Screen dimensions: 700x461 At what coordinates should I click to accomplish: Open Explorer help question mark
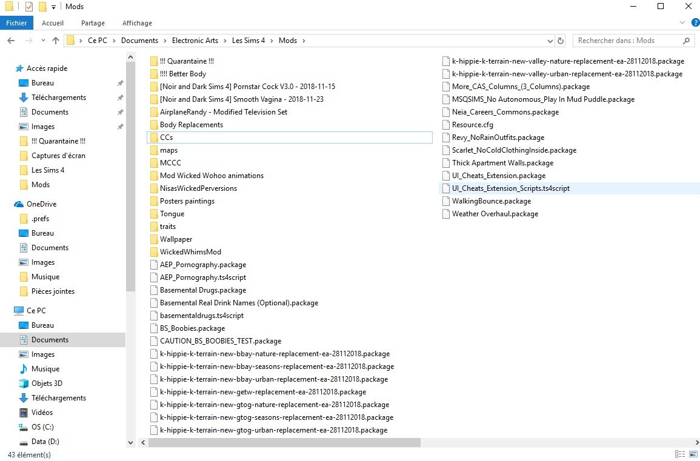(x=695, y=22)
